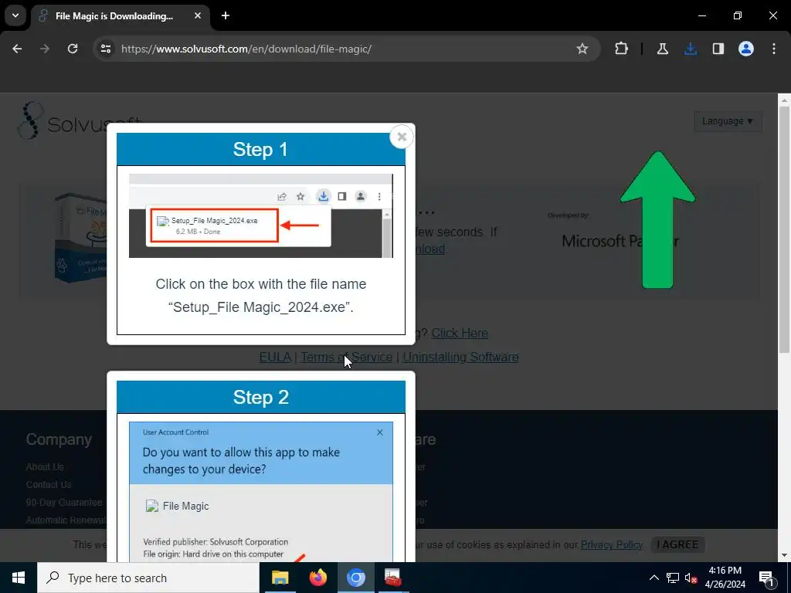
Task: Click the page vertical scrollbar thumb
Action: 784,229
